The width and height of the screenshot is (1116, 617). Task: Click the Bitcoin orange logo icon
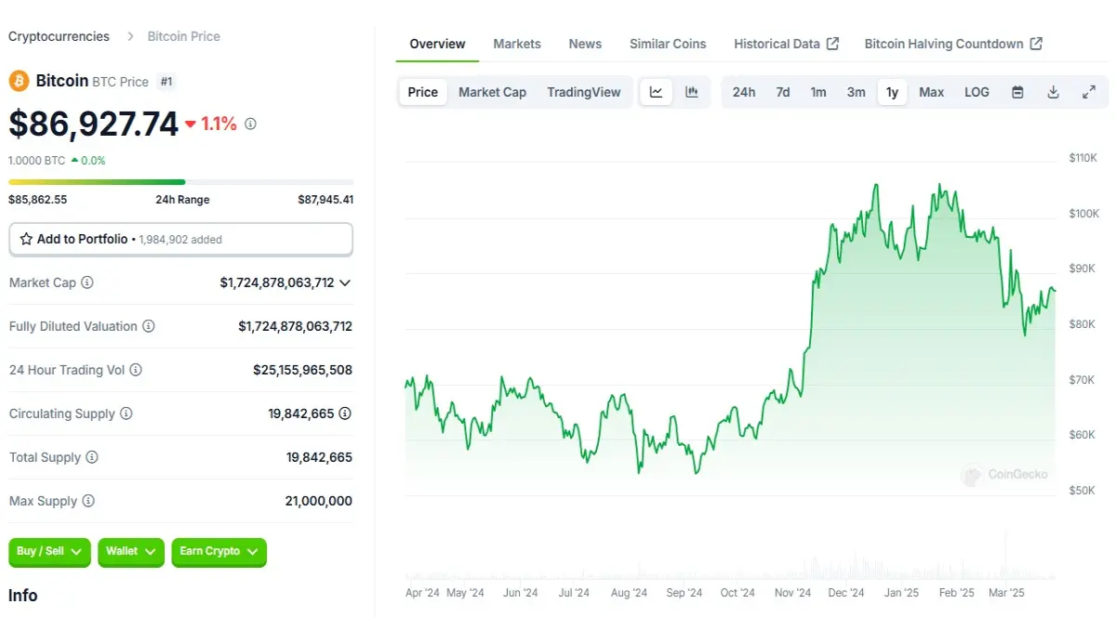[19, 81]
